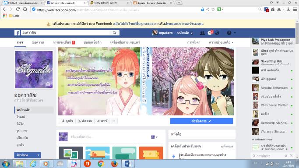Image resolution: width=299 pixels, height=168 pixels.
Task: Open Firefox from taskbar
Action: coord(114,164)
